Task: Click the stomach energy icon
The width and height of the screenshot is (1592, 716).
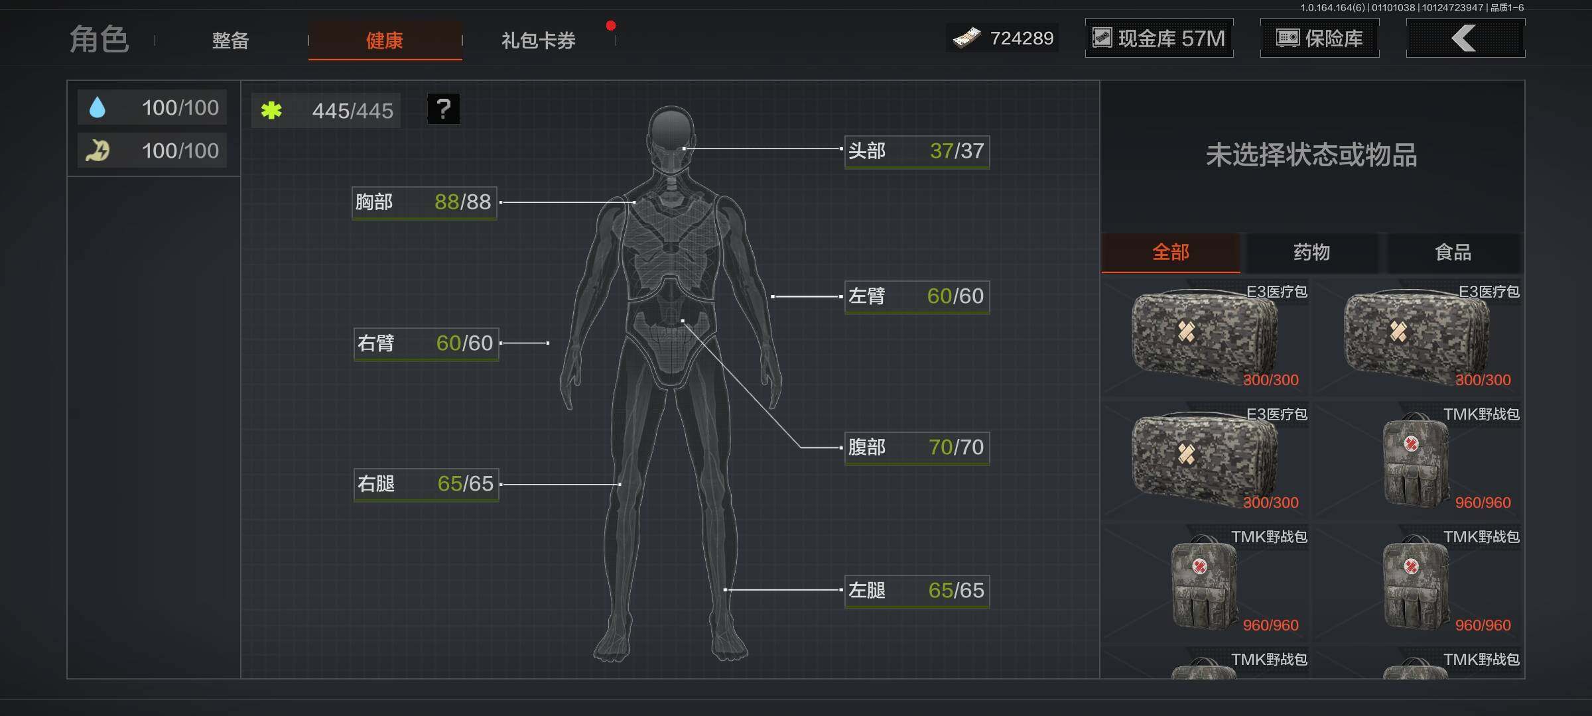Action: (x=98, y=150)
